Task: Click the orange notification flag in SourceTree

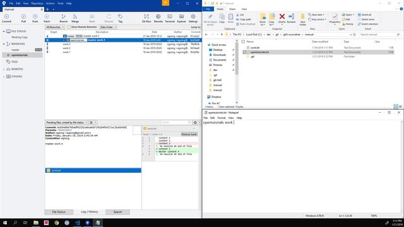Action: pyautogui.click(x=165, y=3)
